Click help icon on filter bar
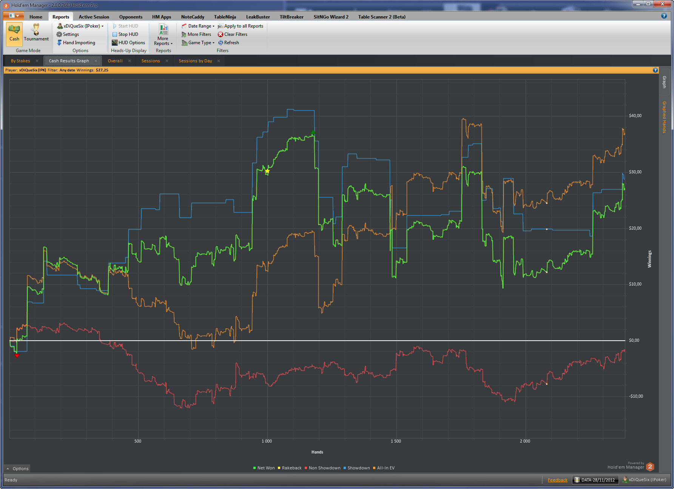This screenshot has width=674, height=489. (655, 70)
